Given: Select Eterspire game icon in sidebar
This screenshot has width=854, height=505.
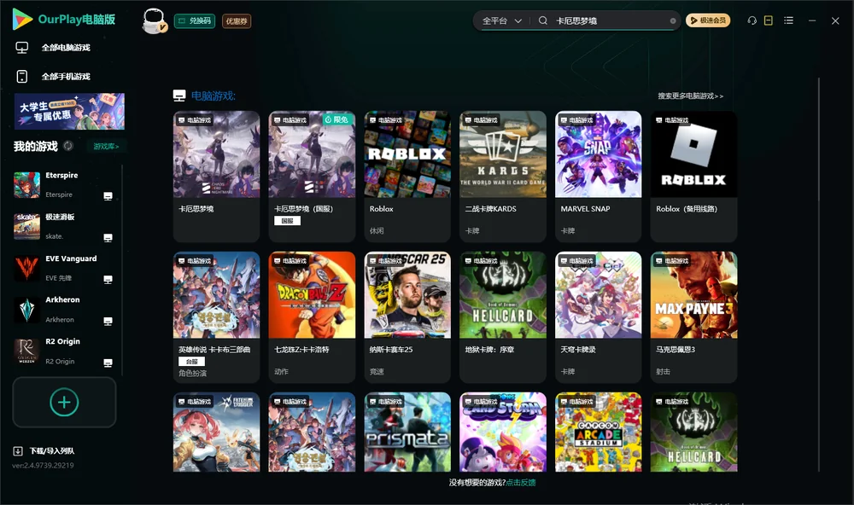Looking at the screenshot, I should (x=26, y=185).
